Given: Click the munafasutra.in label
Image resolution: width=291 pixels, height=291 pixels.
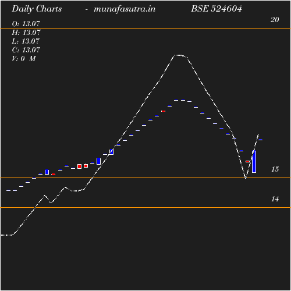Looking at the screenshot, I should tap(125, 9).
